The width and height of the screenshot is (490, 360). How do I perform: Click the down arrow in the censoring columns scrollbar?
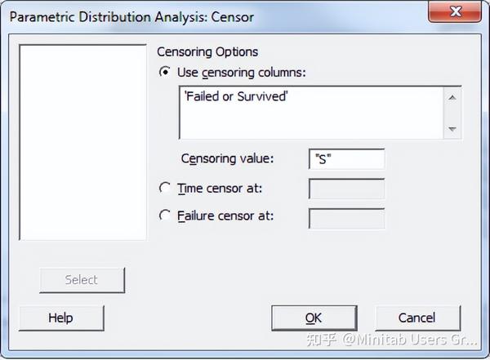452,128
